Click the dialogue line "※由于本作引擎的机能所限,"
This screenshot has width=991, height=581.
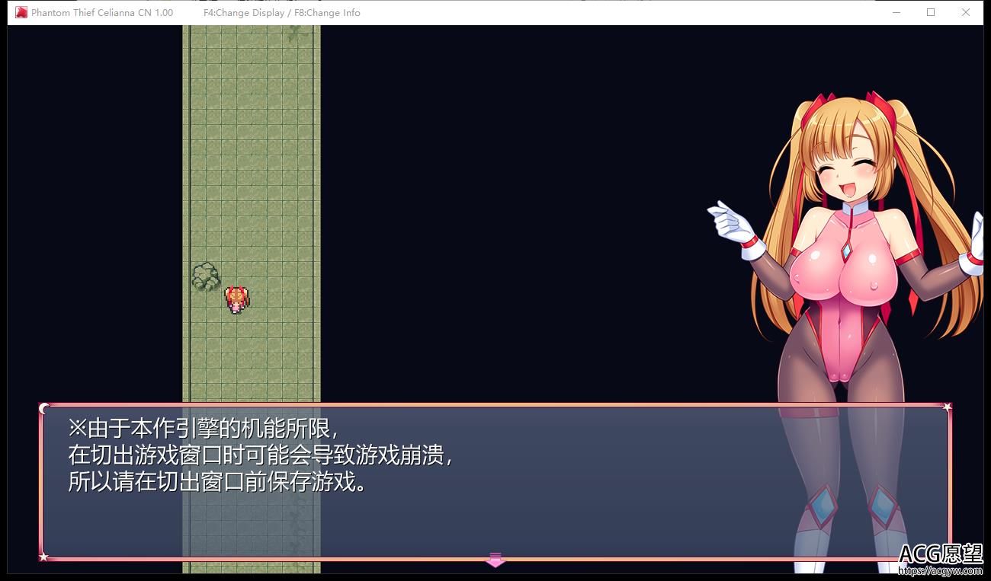203,427
